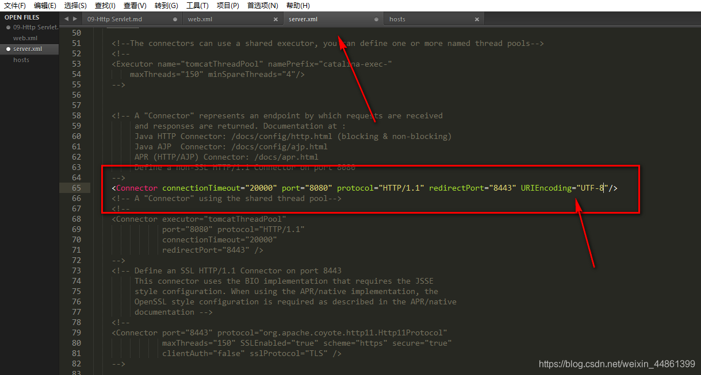Click redirectPort="8443" on line 65
This screenshot has height=375, width=701.
click(x=473, y=188)
